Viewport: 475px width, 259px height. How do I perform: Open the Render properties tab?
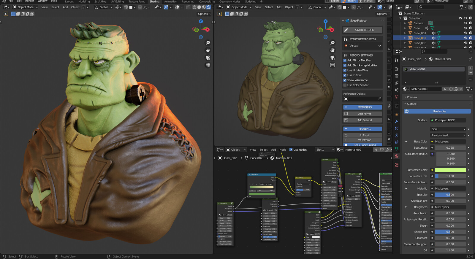[x=397, y=69]
